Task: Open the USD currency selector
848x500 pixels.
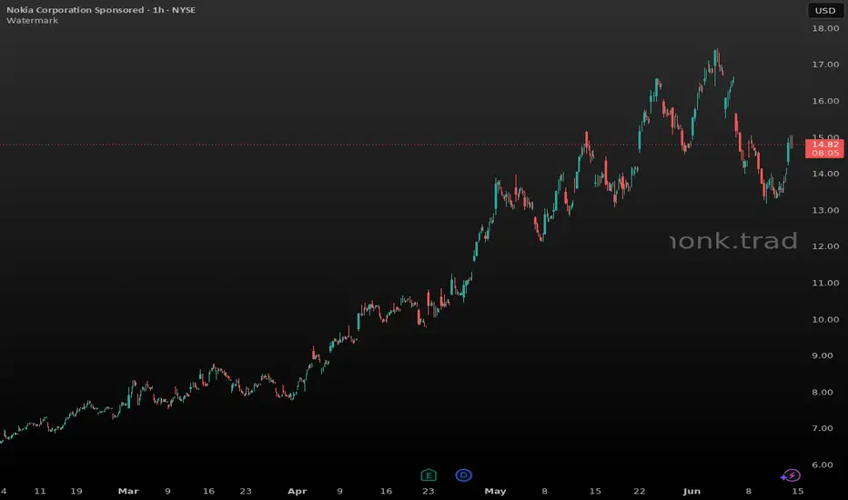Action: pos(825,10)
